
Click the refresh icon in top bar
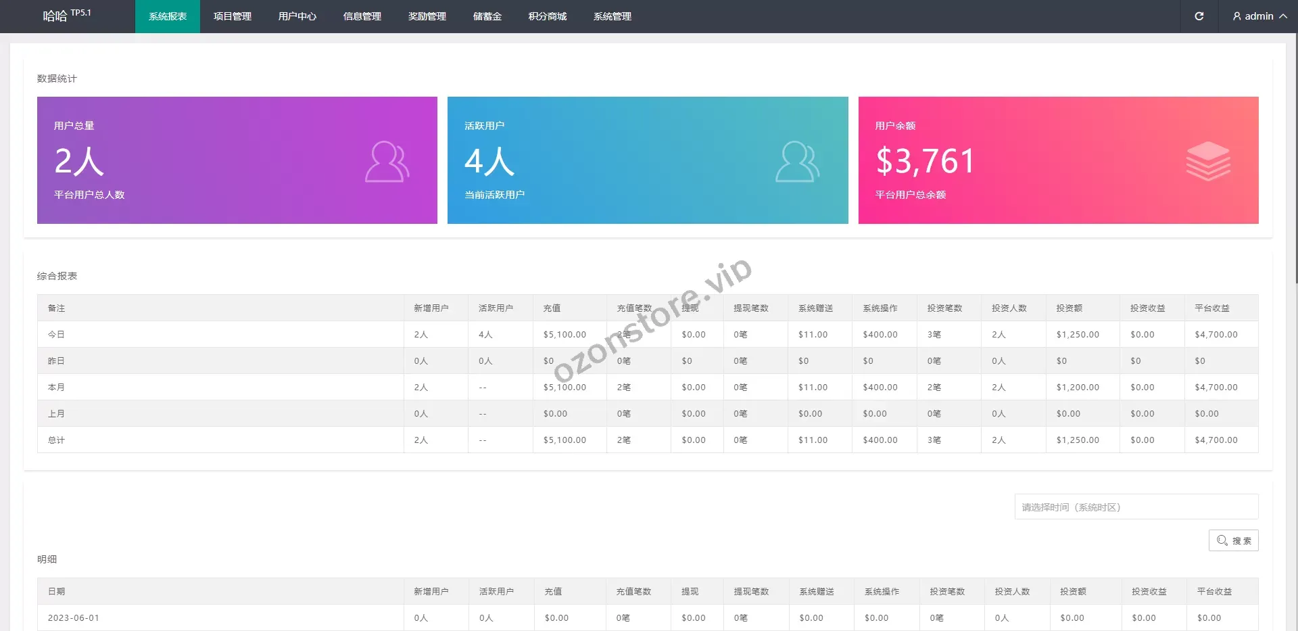(x=1199, y=16)
